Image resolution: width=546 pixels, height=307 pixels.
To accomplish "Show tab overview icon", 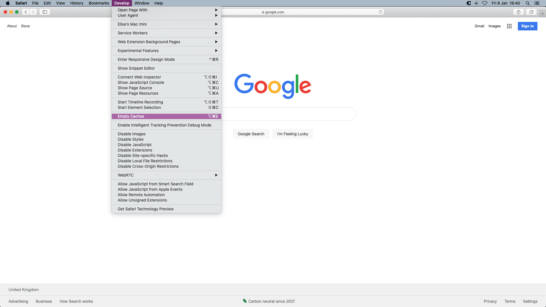I will (x=531, y=12).
